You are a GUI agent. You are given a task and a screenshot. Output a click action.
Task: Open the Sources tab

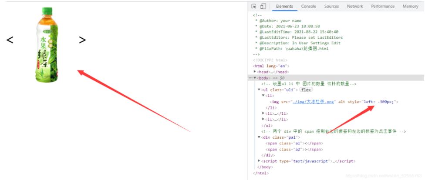331,7
